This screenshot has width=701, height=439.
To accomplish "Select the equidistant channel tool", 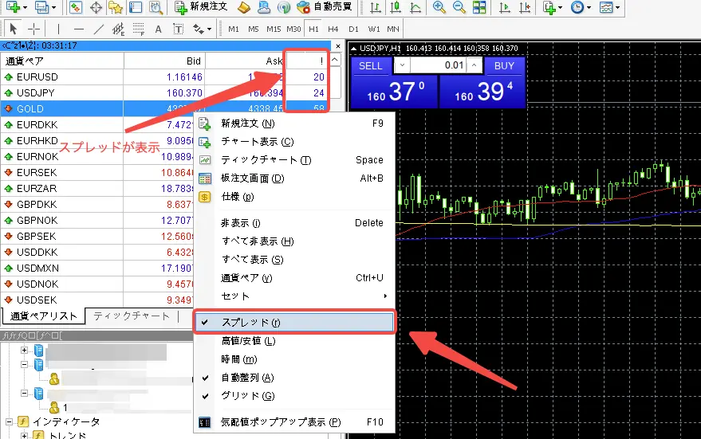I will 119,29.
